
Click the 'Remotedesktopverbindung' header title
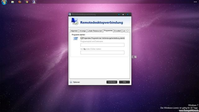click(102, 22)
